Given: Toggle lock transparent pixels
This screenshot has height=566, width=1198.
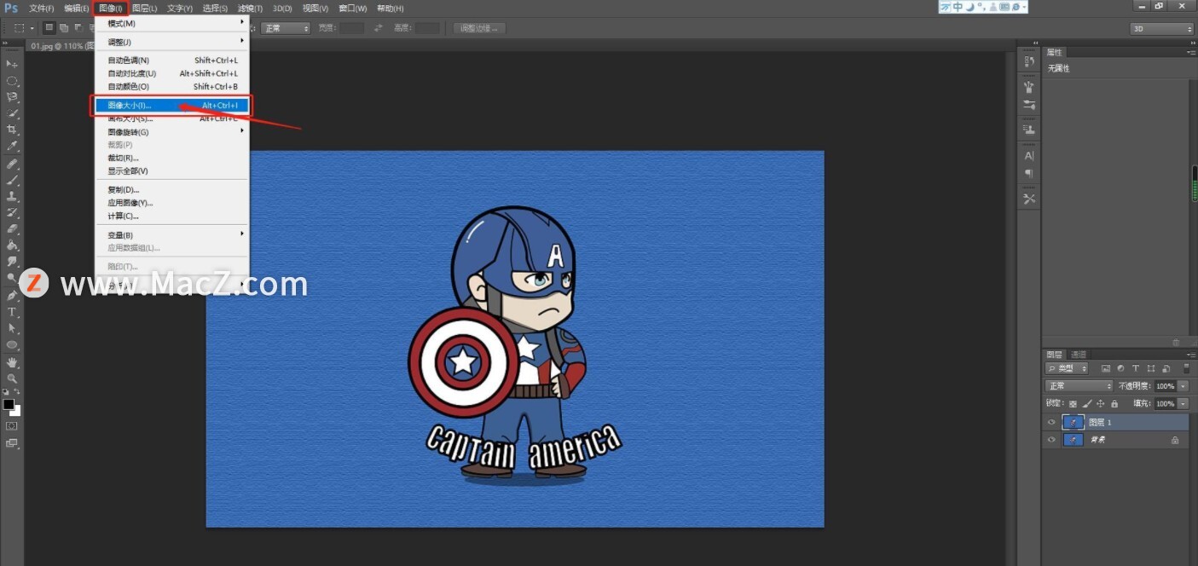Looking at the screenshot, I should pos(1073,404).
